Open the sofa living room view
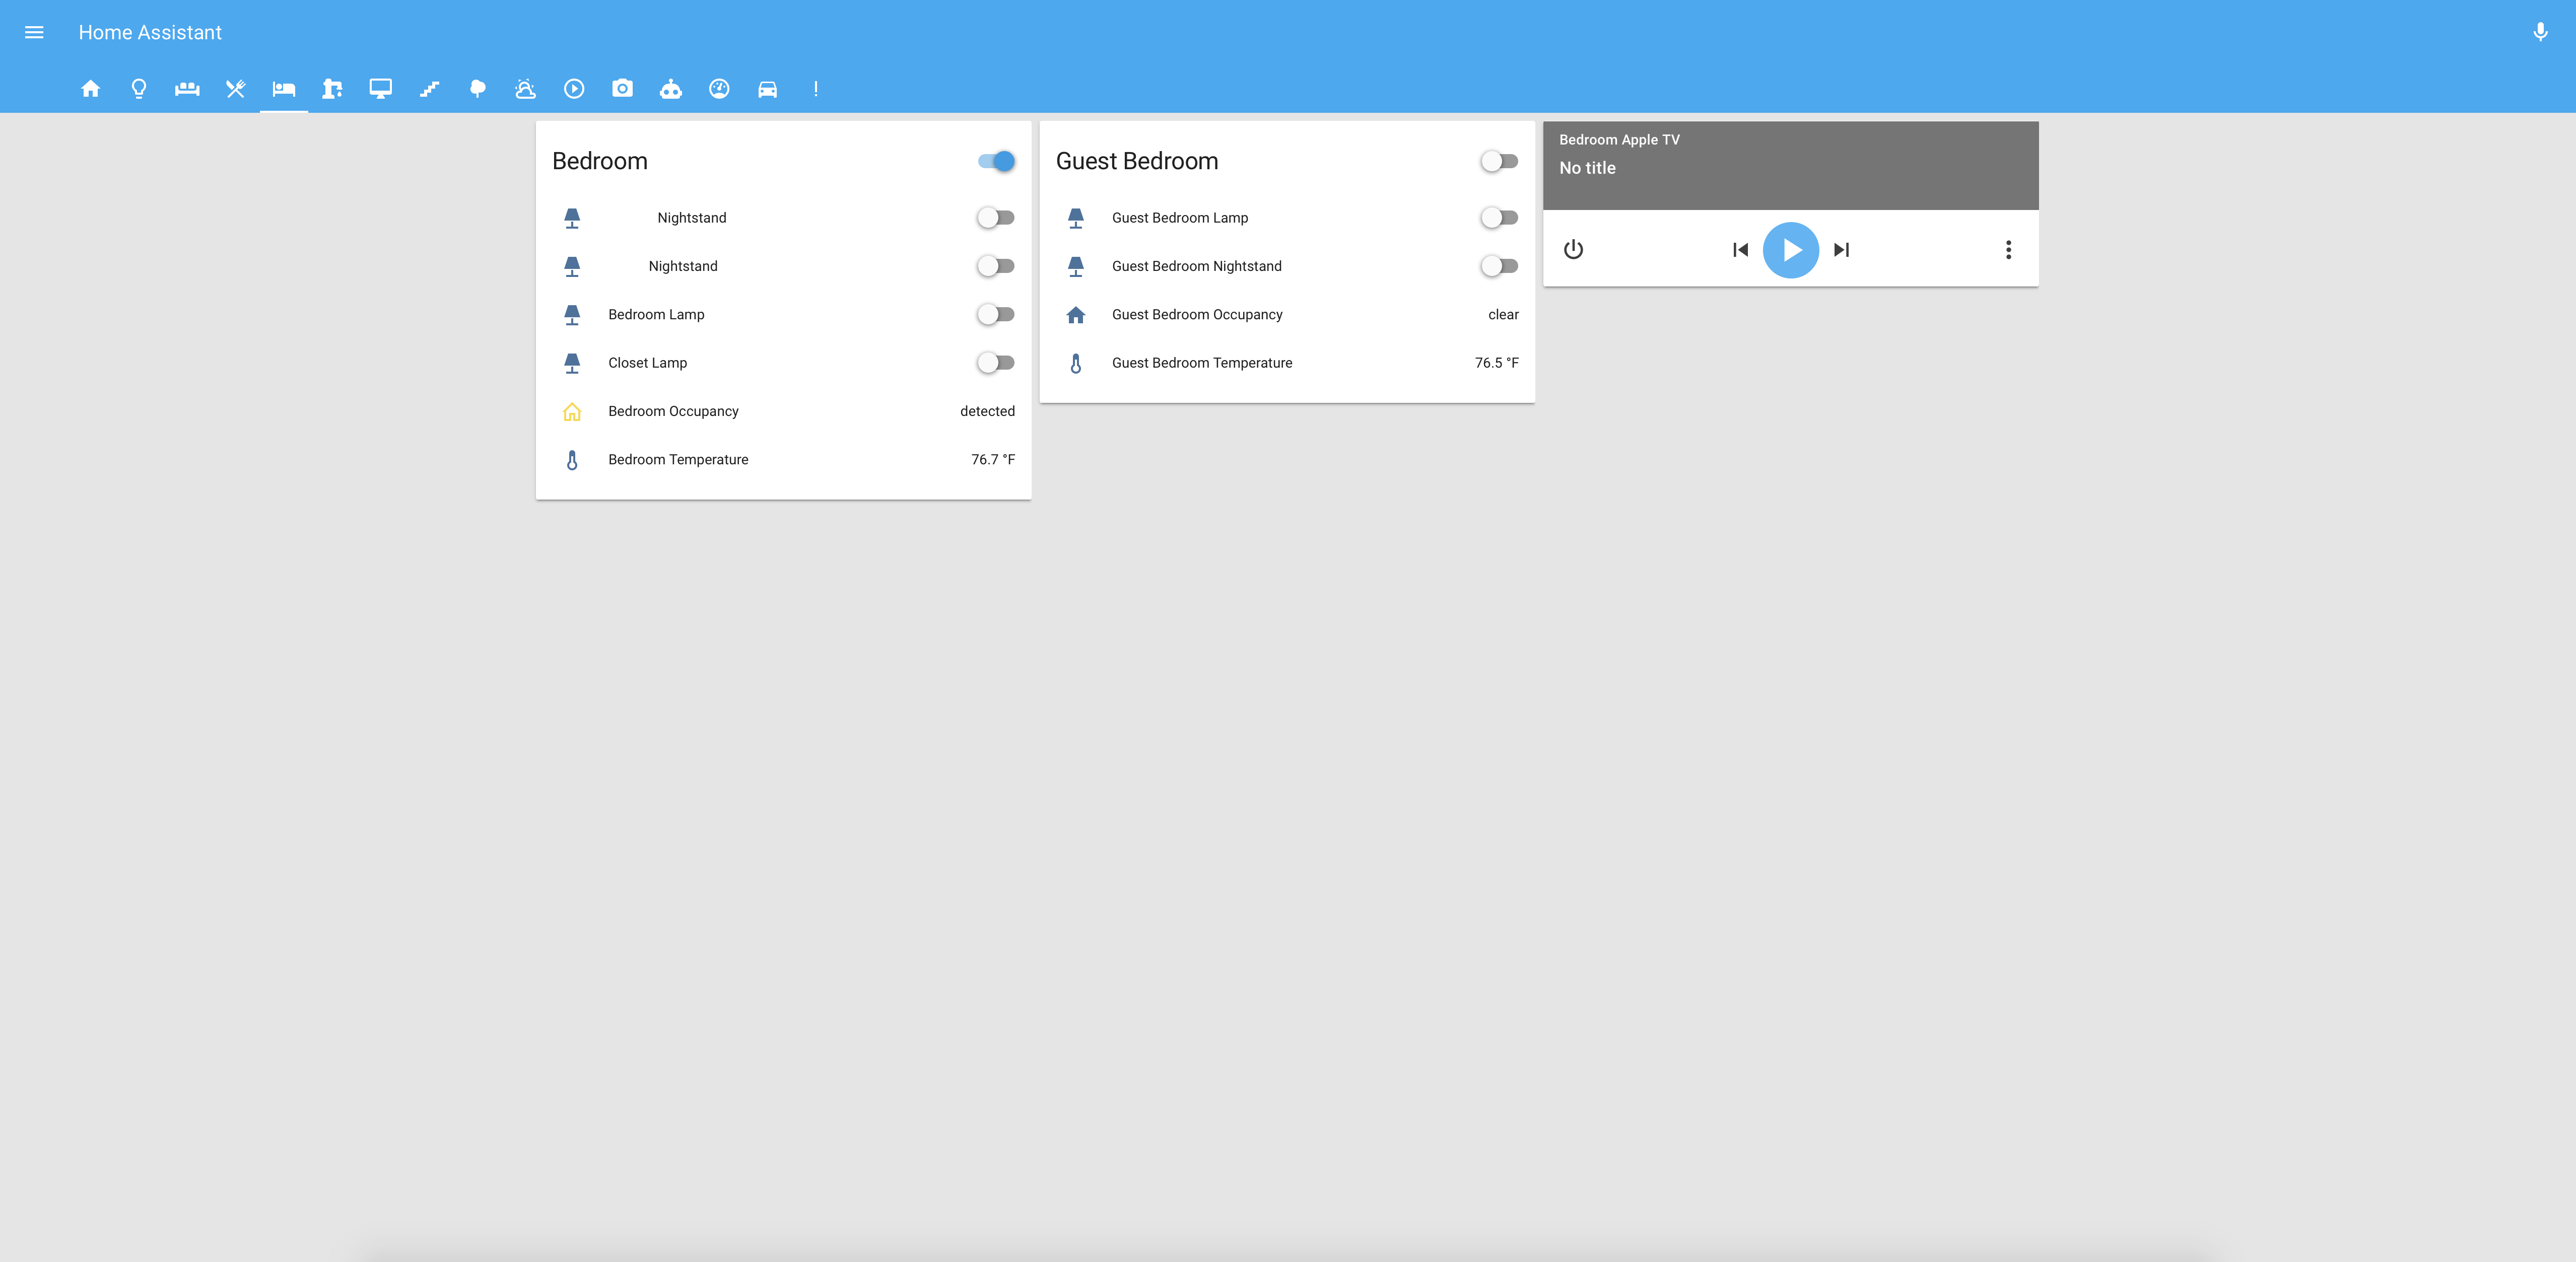This screenshot has height=1262, width=2576. [187, 89]
